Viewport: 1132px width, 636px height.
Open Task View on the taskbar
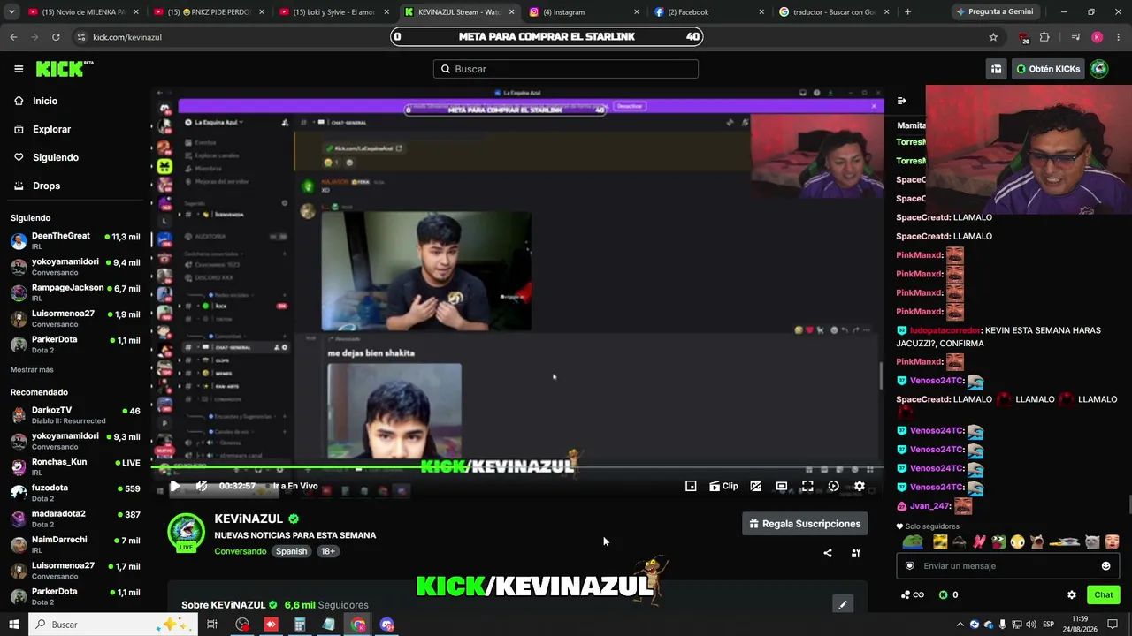pyautogui.click(x=212, y=625)
